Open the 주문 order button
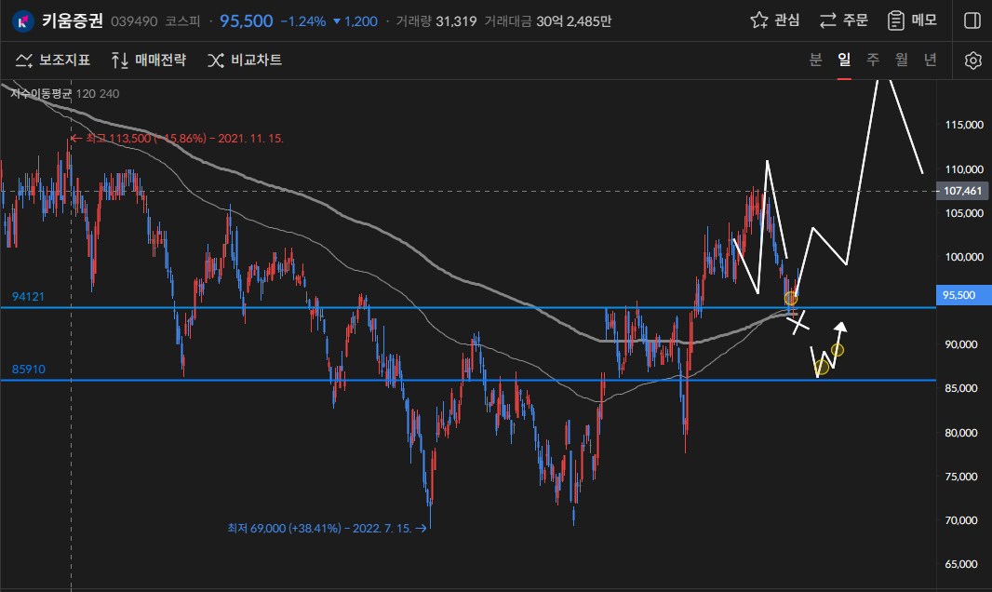The width and height of the screenshot is (992, 592). pos(843,20)
